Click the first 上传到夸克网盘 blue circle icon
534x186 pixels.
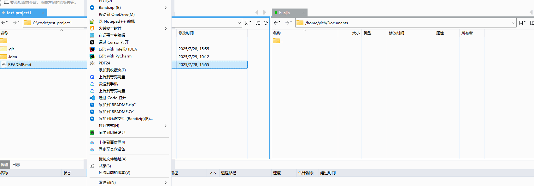click(92, 77)
